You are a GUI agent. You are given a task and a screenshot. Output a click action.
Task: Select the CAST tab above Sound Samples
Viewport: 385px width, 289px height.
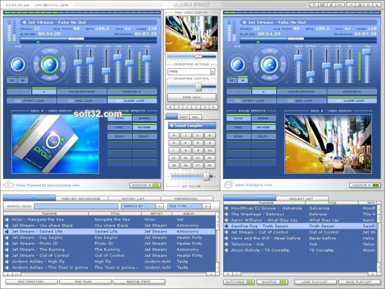click(x=184, y=117)
